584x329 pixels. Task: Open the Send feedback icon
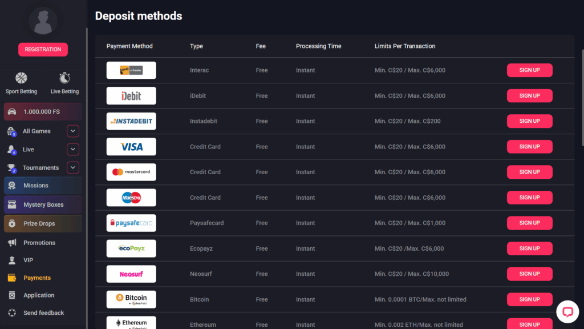(13, 312)
